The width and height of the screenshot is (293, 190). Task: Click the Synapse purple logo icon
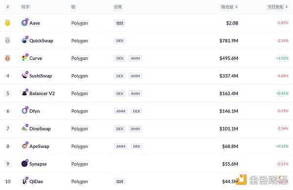pos(24,164)
